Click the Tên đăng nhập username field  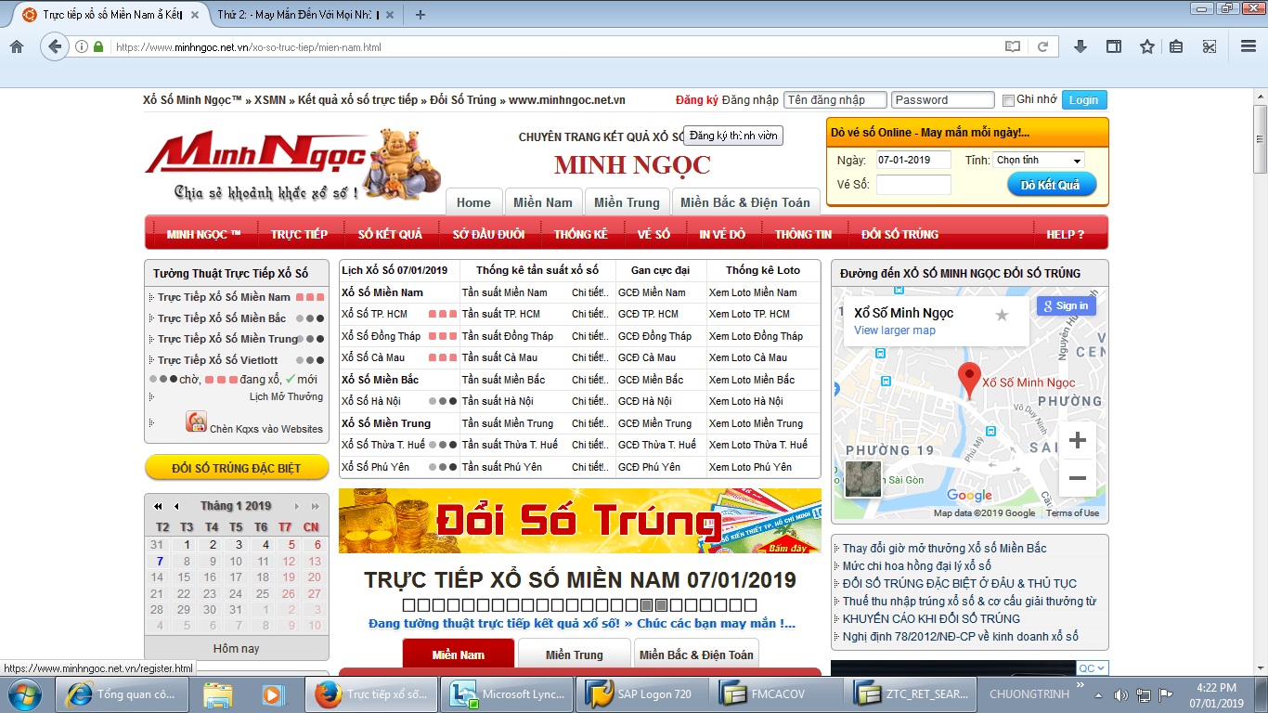[x=835, y=100]
